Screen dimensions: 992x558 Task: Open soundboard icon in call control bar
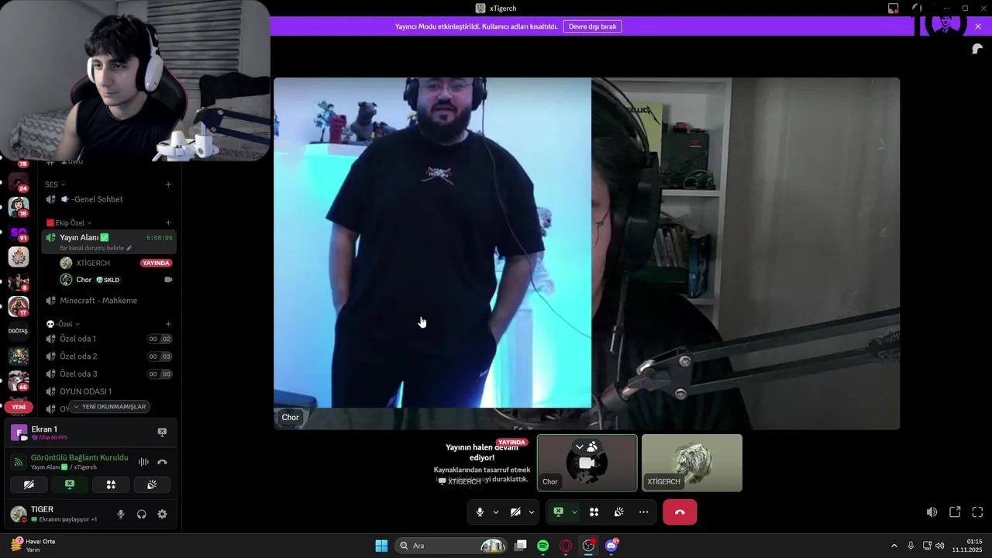tap(618, 512)
